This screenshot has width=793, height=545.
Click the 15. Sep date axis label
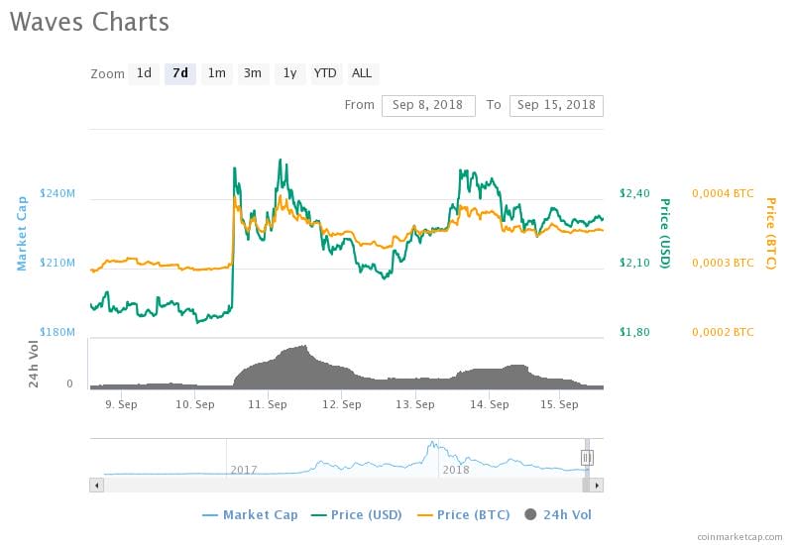coord(559,404)
